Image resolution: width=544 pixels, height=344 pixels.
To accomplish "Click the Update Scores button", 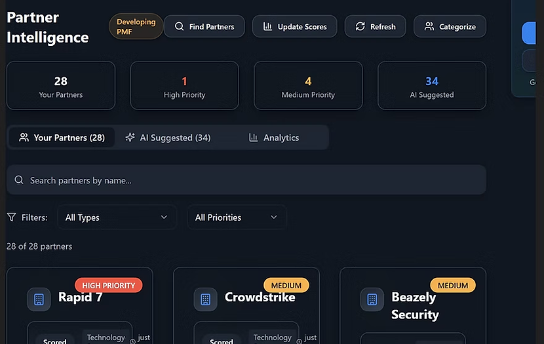I will [x=294, y=26].
